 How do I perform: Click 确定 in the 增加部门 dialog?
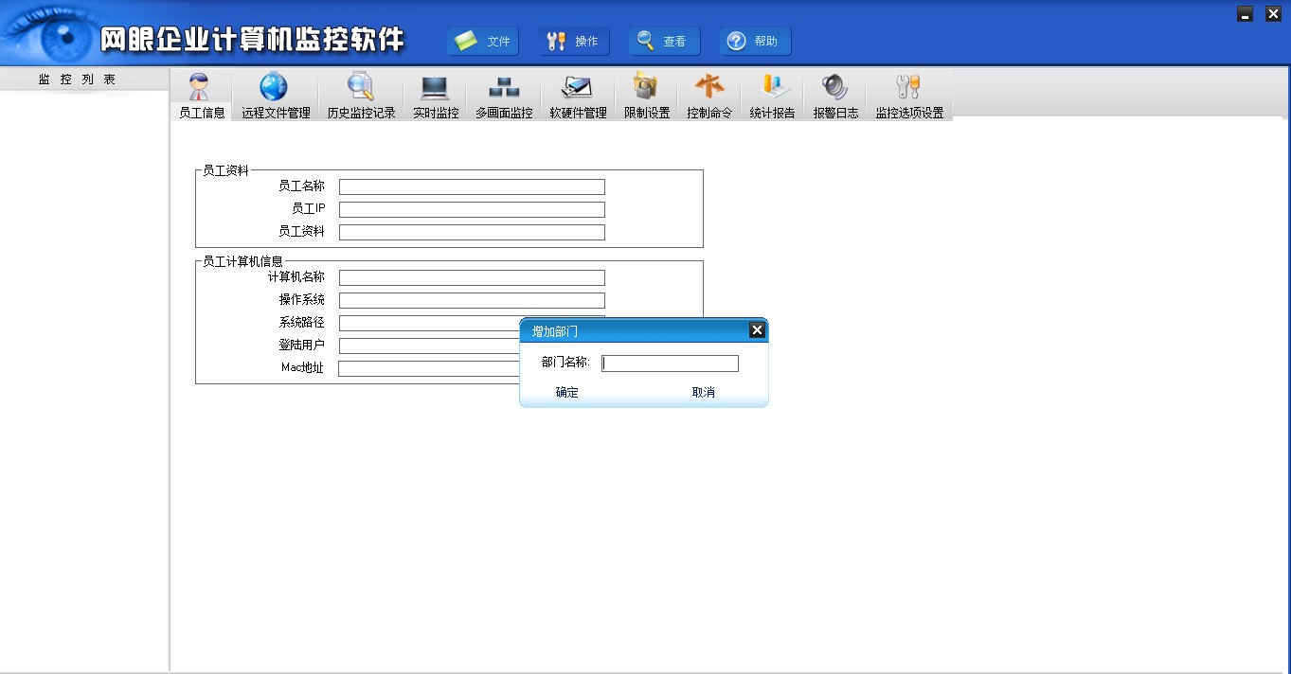pos(566,392)
